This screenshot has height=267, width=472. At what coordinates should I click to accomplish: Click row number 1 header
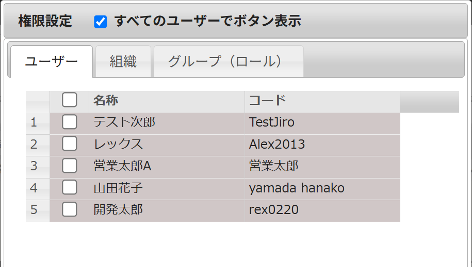point(38,123)
